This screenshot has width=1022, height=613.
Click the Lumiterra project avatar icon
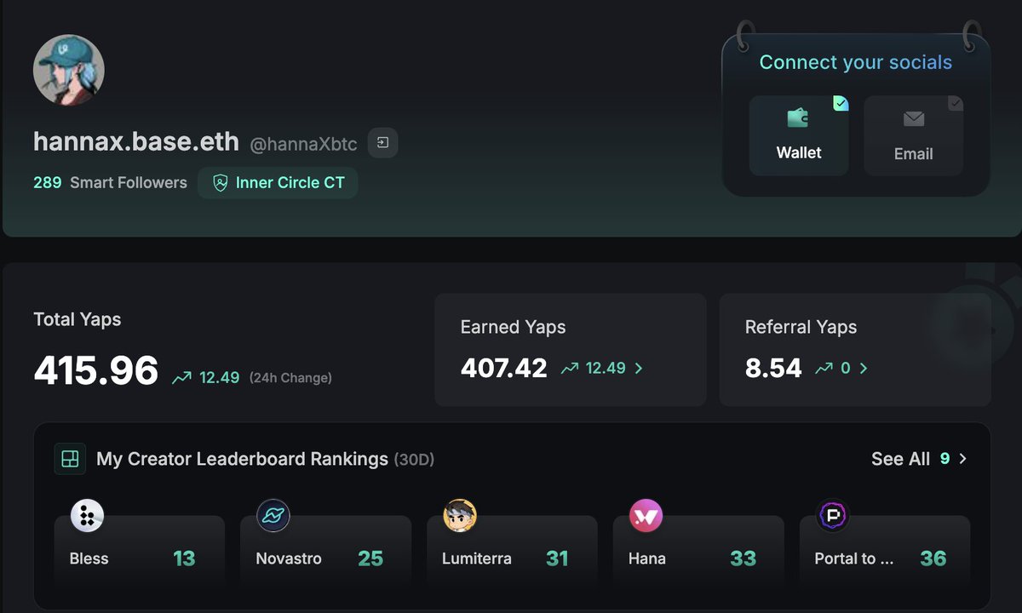click(458, 515)
